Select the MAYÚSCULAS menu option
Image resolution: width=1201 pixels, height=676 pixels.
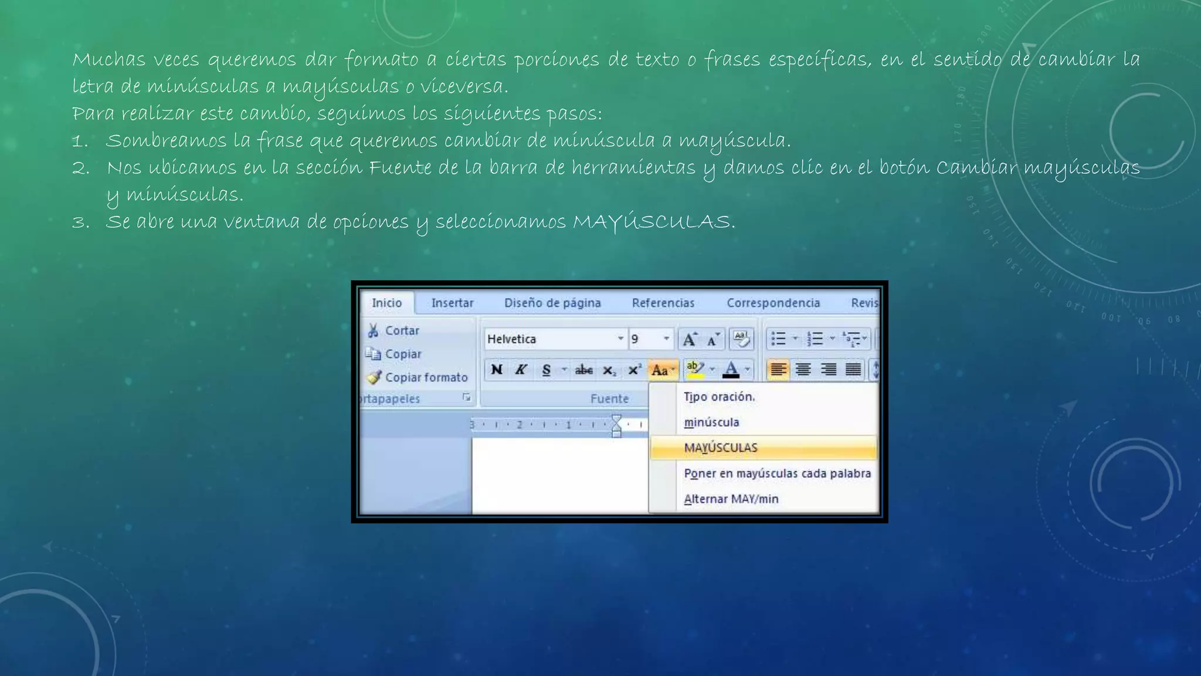(x=764, y=448)
